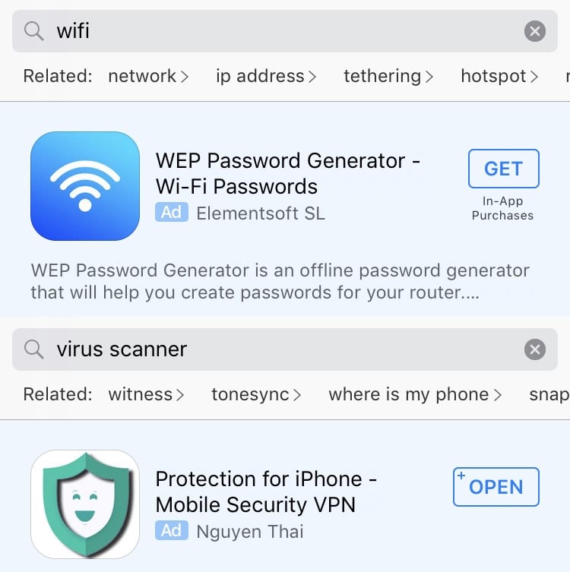This screenshot has height=572, width=570.
Task: Tap the Ad badge next to Elementsoft SL
Action: coord(172,212)
